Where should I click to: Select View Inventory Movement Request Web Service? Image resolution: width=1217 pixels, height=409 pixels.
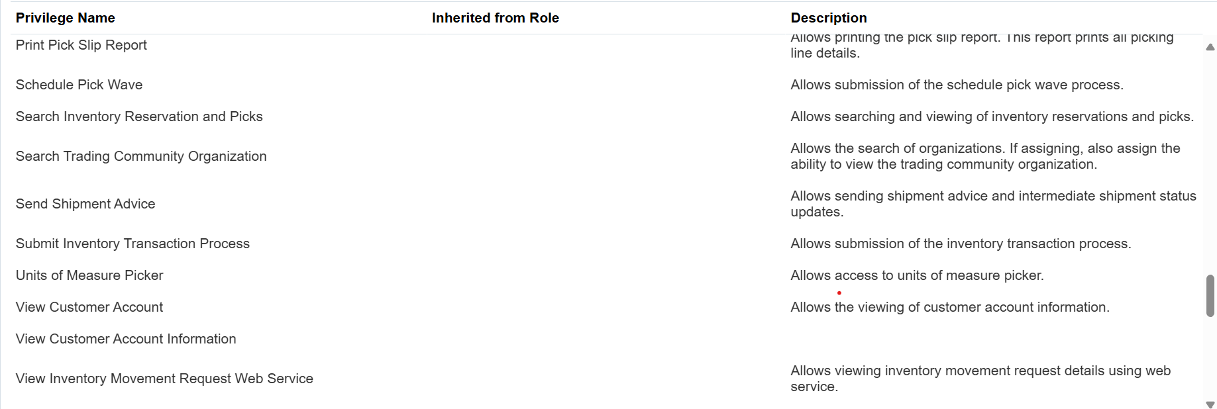tap(164, 379)
